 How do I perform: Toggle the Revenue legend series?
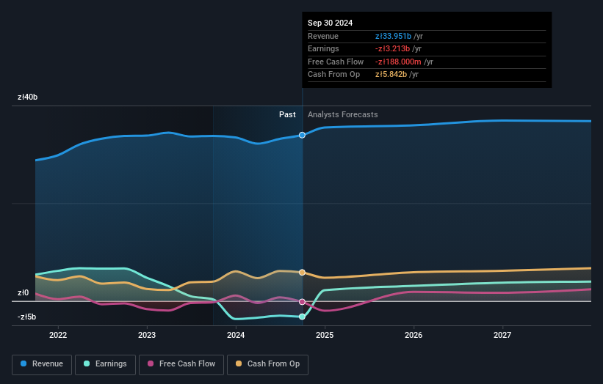tap(42, 364)
